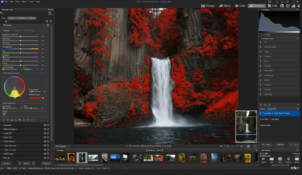Expand the Color presets category
The height and width of the screenshot is (175, 302).
click(x=261, y=52)
